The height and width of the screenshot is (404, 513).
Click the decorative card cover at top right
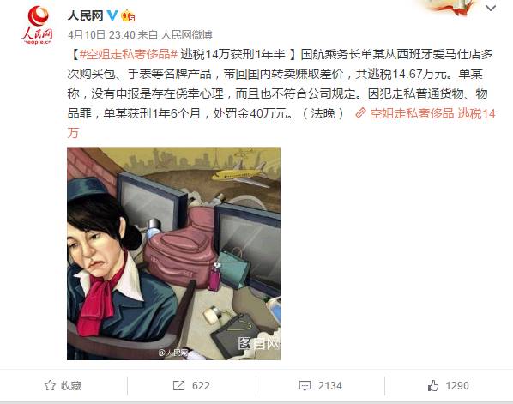click(x=449, y=8)
